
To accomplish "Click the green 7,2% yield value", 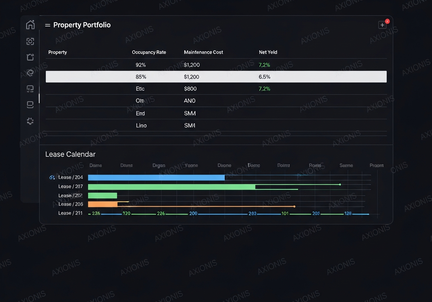I will click(264, 65).
